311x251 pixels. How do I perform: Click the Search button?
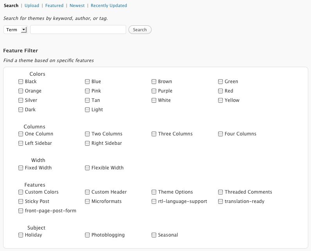point(140,30)
